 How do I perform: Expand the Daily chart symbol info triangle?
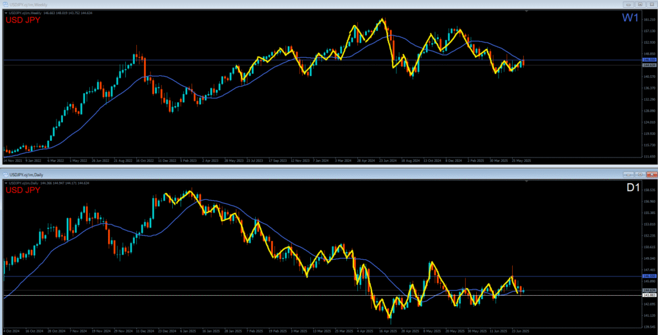coord(6,183)
